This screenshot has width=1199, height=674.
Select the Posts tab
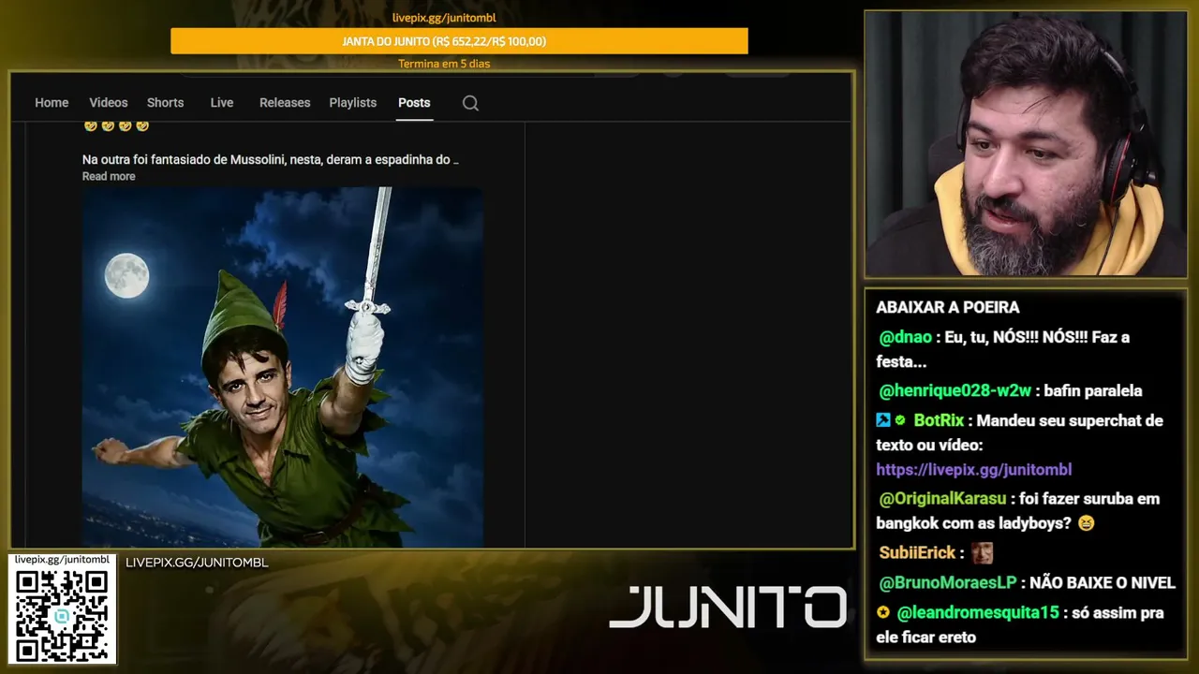(414, 103)
